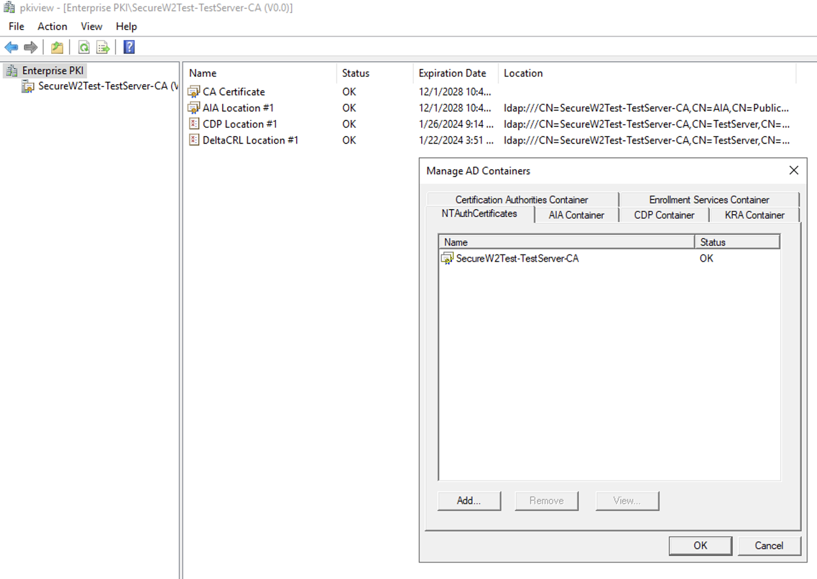The width and height of the screenshot is (817, 579).
Task: Click the 1/22/2024 3:51 expiration date cell
Action: tap(456, 140)
